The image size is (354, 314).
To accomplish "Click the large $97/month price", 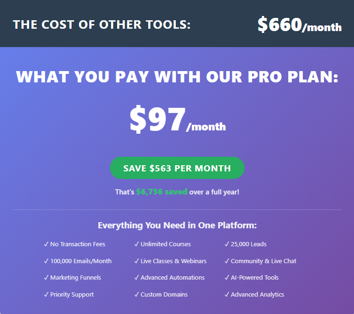I will [x=177, y=121].
